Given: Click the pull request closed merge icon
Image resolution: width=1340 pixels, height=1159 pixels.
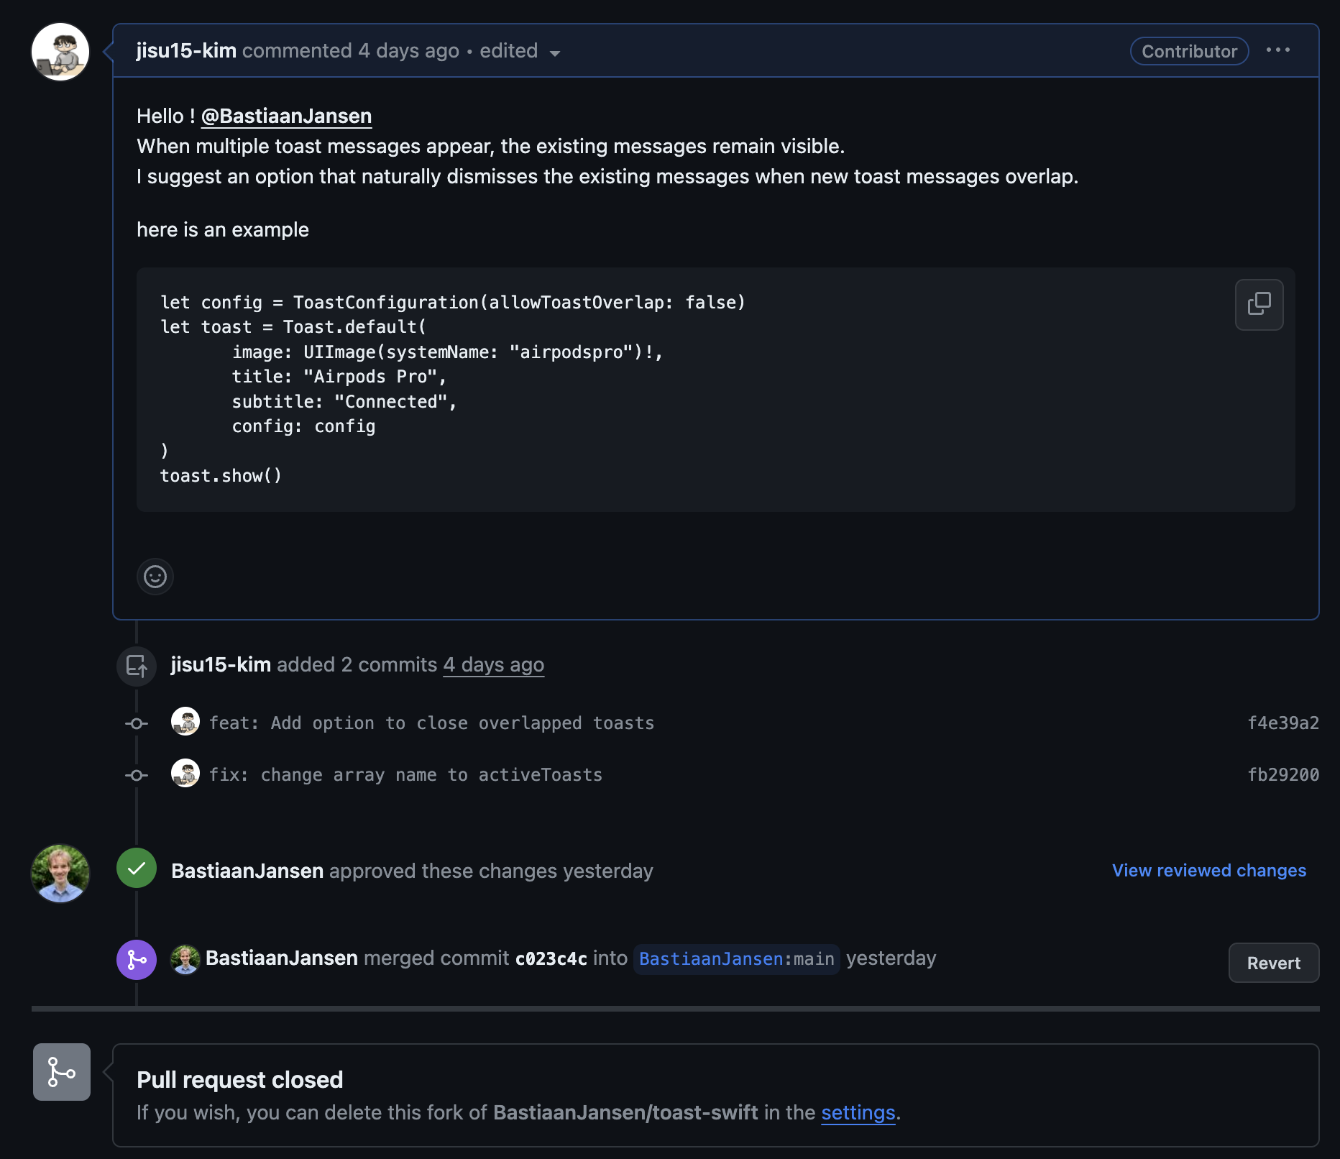Looking at the screenshot, I should point(62,1072).
